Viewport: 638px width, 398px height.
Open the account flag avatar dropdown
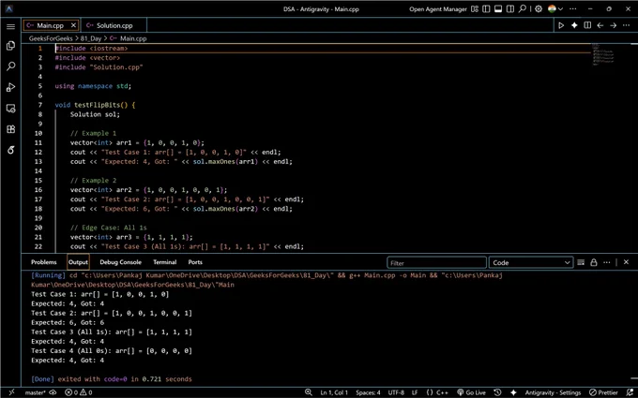pyautogui.click(x=555, y=9)
